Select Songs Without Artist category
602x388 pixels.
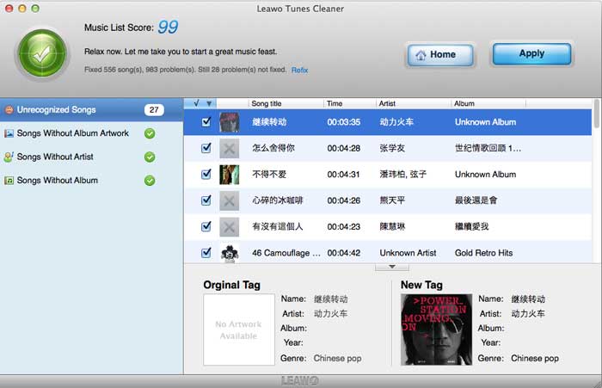[x=91, y=157]
